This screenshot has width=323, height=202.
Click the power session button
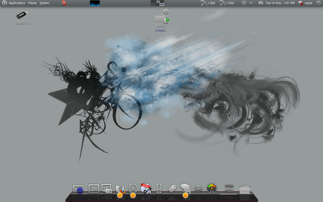click(318, 3)
